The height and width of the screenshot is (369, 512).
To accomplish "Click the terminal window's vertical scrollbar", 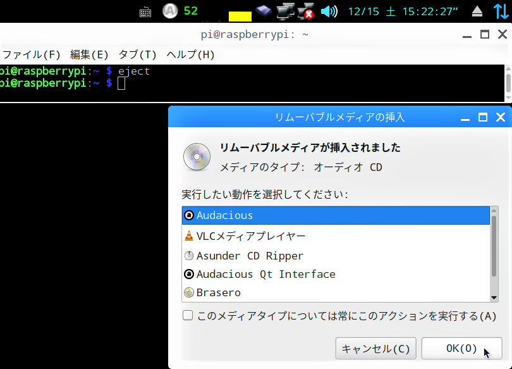I will pos(508,83).
